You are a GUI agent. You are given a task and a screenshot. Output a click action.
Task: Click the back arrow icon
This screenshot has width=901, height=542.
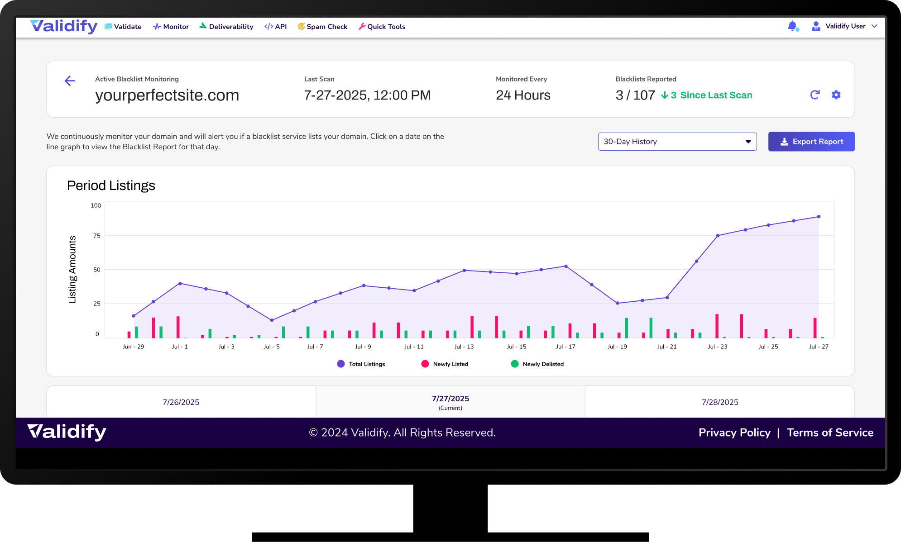pyautogui.click(x=70, y=81)
